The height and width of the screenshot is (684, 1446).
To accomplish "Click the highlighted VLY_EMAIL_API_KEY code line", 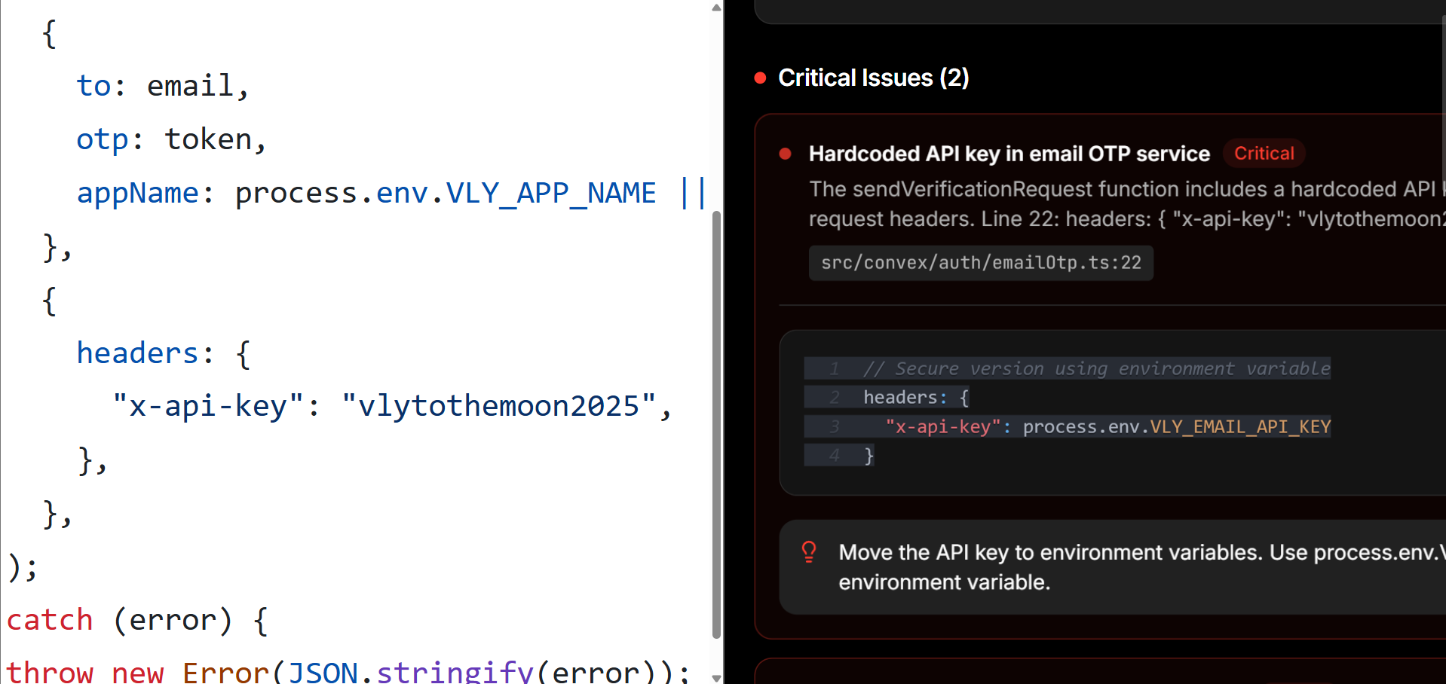I will (1108, 426).
